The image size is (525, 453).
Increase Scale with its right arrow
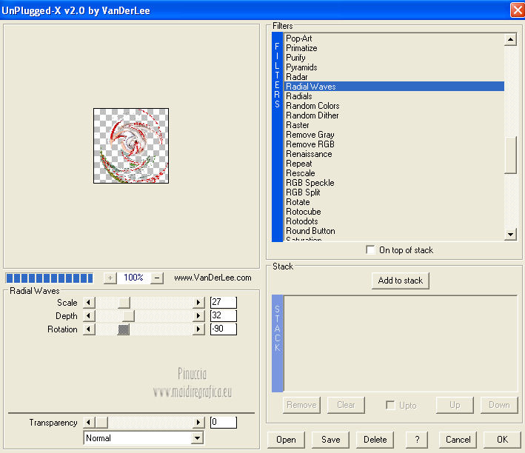click(x=198, y=302)
